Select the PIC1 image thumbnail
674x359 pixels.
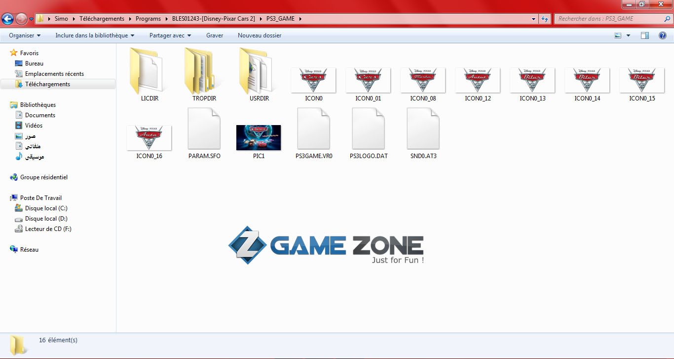(x=259, y=137)
